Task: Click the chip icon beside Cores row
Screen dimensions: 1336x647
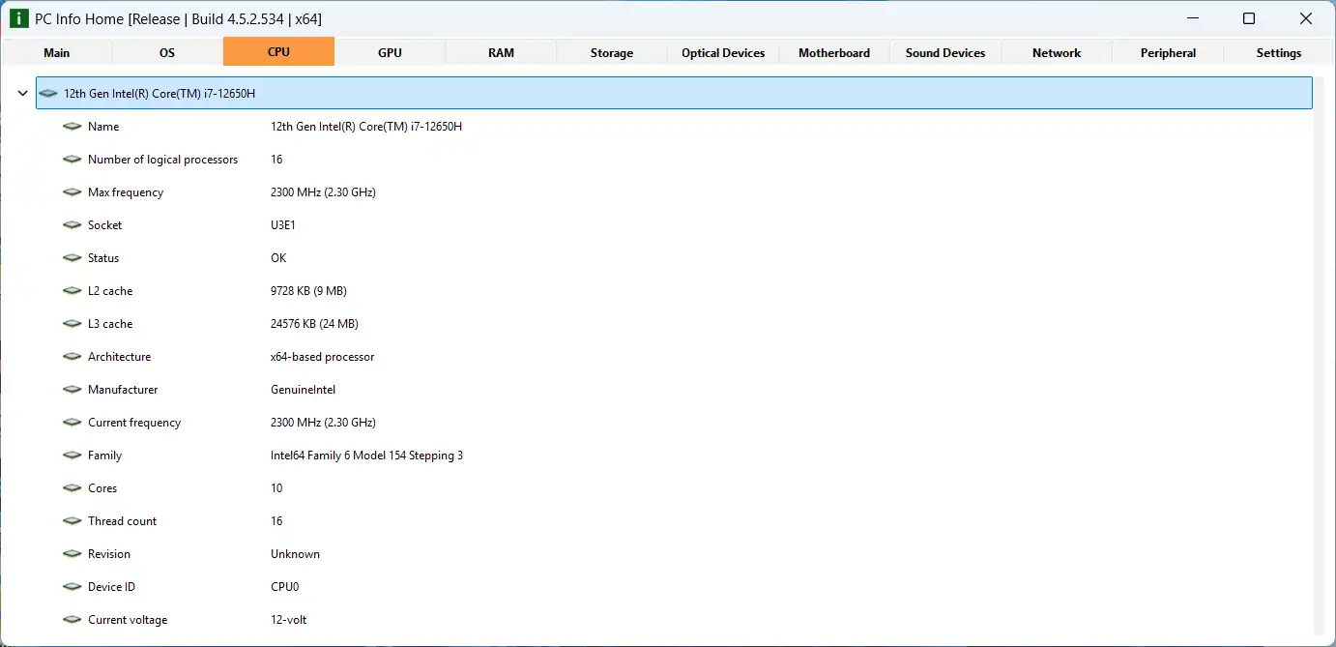Action: 72,488
